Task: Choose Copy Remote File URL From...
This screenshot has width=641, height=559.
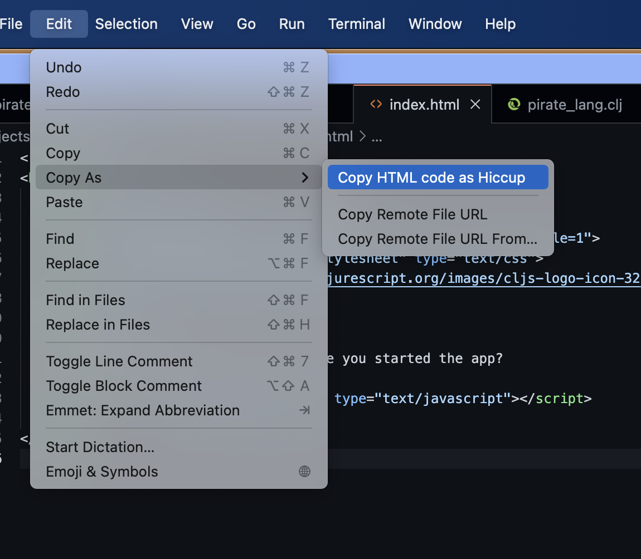Action: pyautogui.click(x=438, y=239)
